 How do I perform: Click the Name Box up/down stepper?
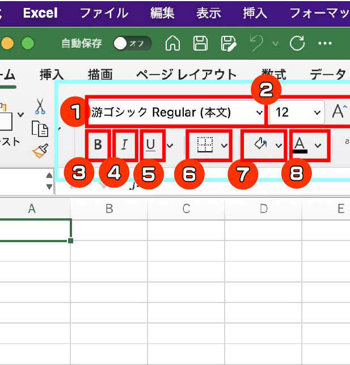tap(49, 181)
